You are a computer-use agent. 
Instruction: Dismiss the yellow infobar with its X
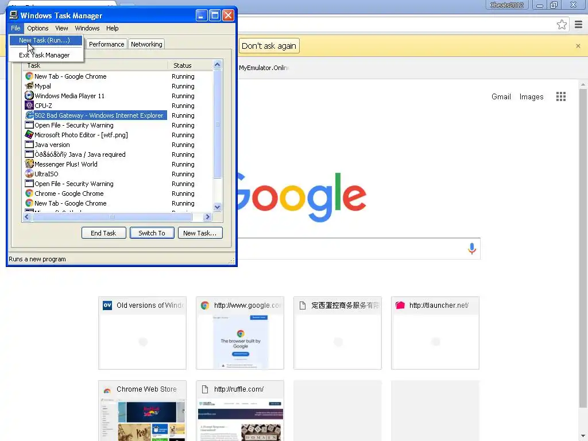(578, 46)
